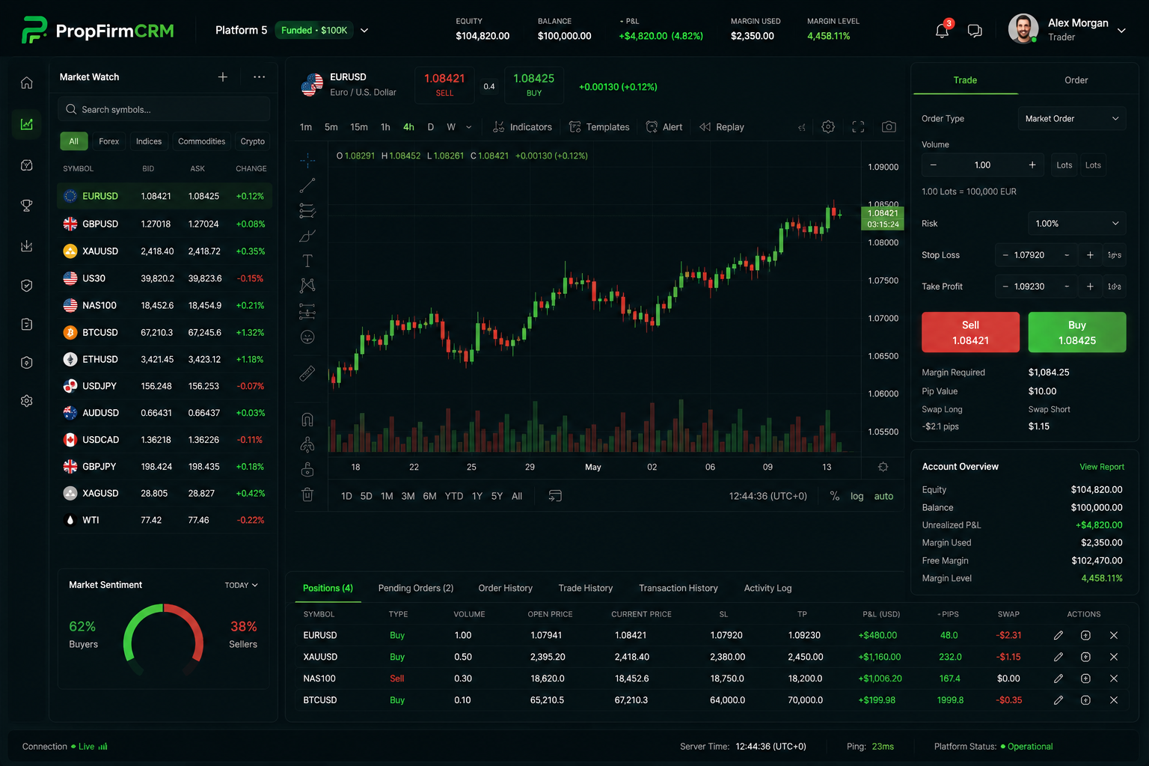Open the shield check sidebar icon
This screenshot has width=1149, height=766.
[27, 285]
